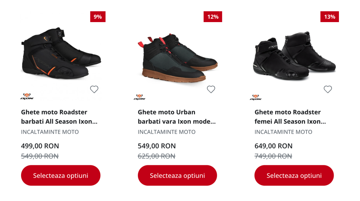
Task: Add orange Roadster men's boots to wishlist
Action: tap(94, 89)
